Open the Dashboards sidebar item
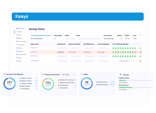This screenshot has width=156, height=113. click(20, 29)
